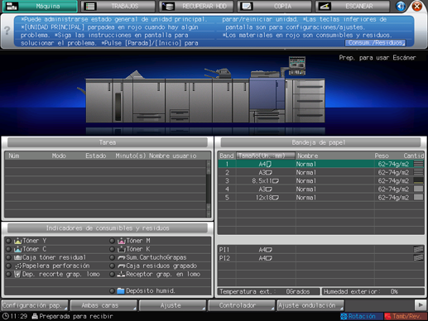This screenshot has width=428, height=321.
Task: Toggle the Depósito humid. indicator
Action: 112,290
